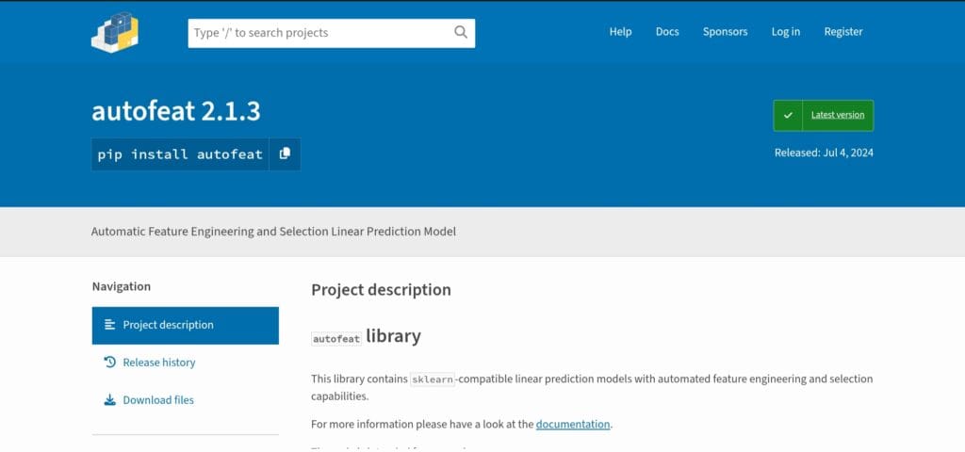Click the lines icon beside Project description tab
Viewport: 965px width, 452px height.
pos(110,325)
